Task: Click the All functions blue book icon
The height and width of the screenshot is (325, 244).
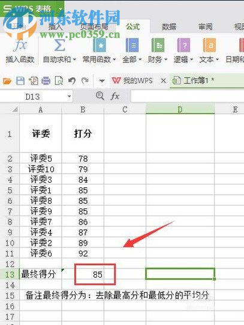Action: coord(132,45)
